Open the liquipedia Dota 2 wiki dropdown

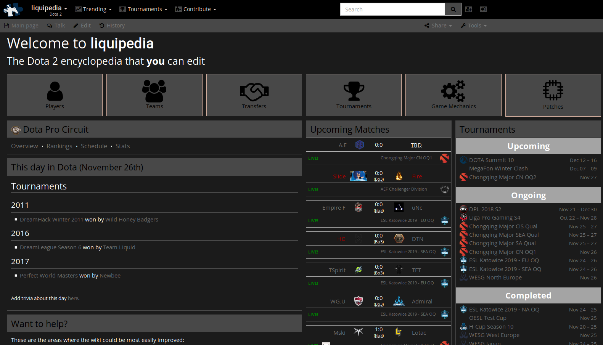pyautogui.click(x=49, y=10)
